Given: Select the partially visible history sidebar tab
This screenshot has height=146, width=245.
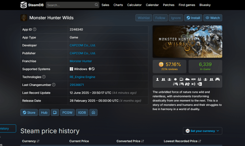Looking at the screenshot, I should pyautogui.click(x=8, y=128).
